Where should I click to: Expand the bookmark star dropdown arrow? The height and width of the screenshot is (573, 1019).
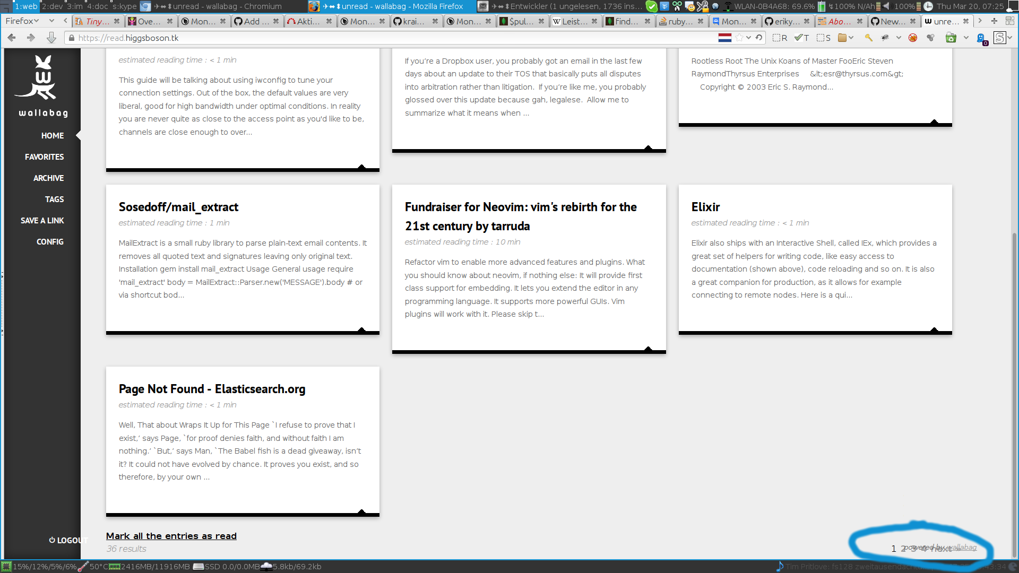[x=748, y=38]
